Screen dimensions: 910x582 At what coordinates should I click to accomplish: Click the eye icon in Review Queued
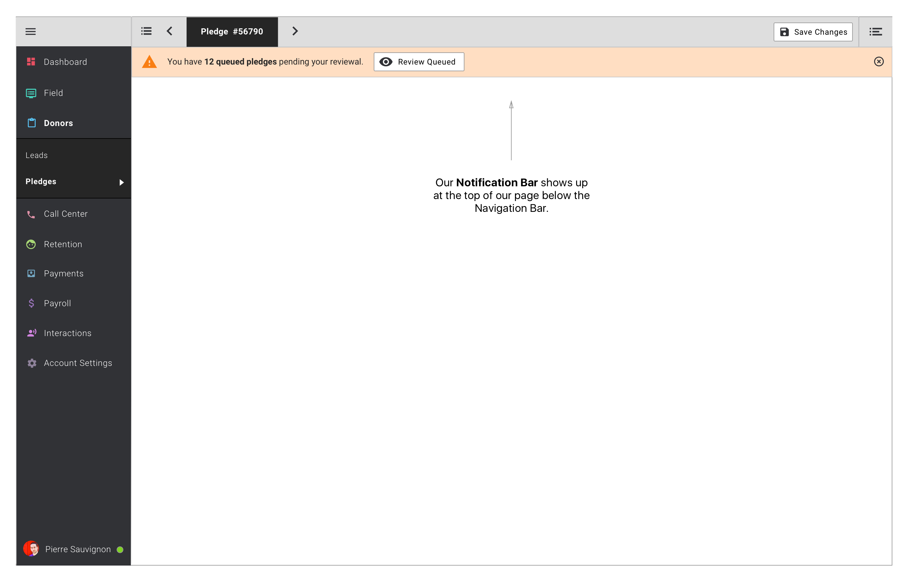(386, 61)
